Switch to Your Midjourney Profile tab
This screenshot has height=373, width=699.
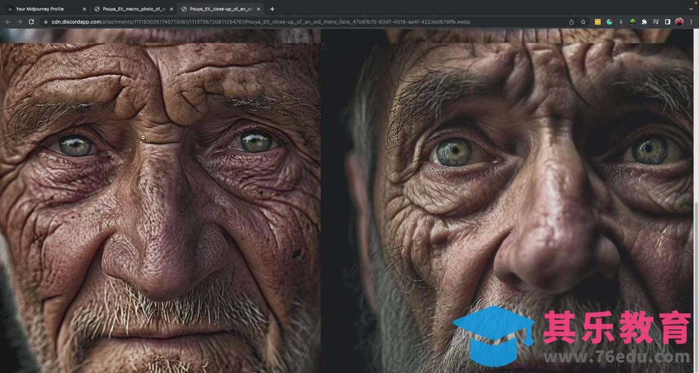tap(40, 9)
